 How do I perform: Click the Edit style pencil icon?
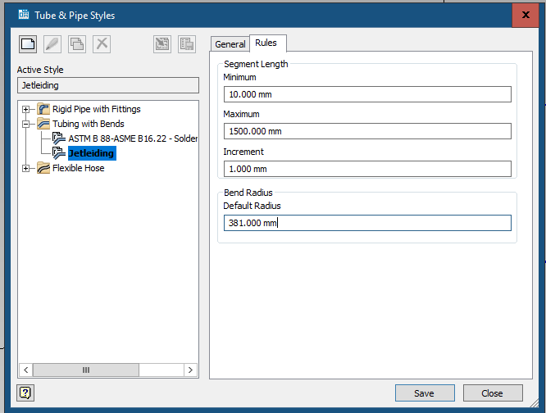click(x=52, y=44)
